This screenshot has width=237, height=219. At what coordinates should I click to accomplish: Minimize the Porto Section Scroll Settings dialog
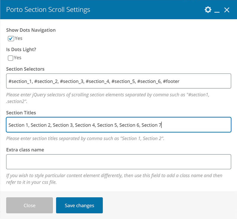(x=217, y=10)
